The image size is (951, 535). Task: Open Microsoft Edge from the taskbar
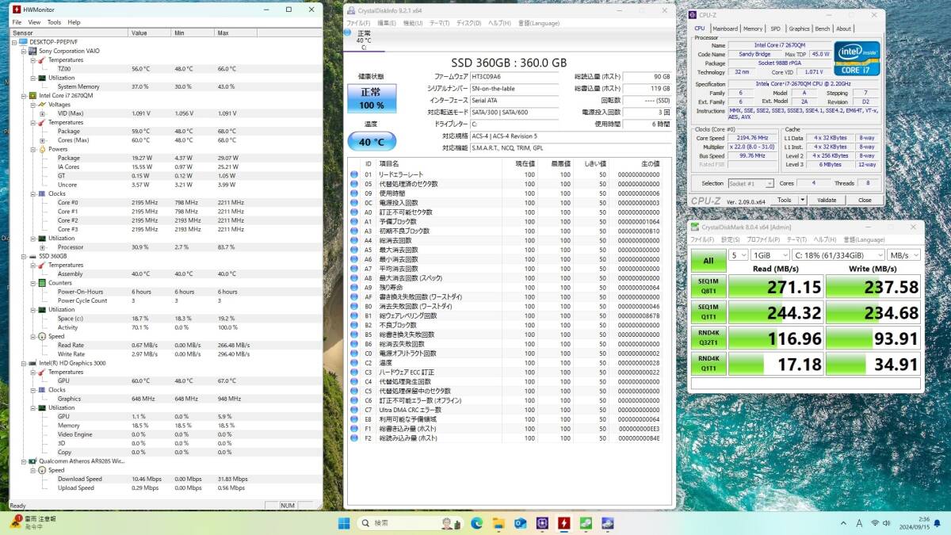[x=477, y=523]
